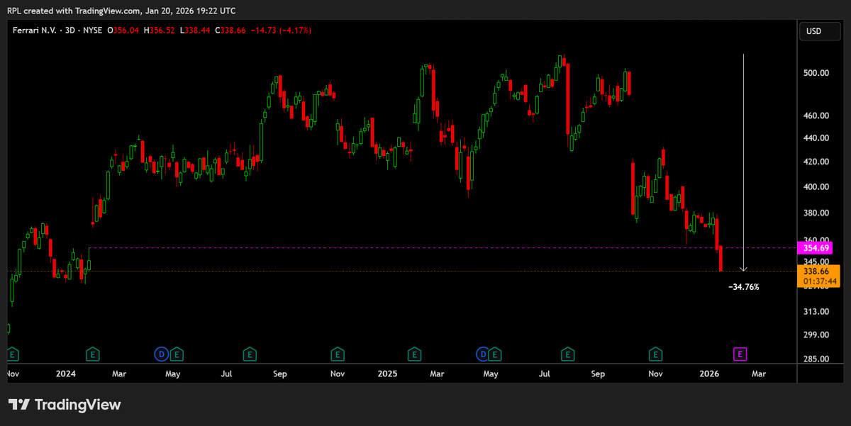This screenshot has height=426, width=851.
Task: Click the Ferrari N.V. symbol name
Action: [x=35, y=31]
